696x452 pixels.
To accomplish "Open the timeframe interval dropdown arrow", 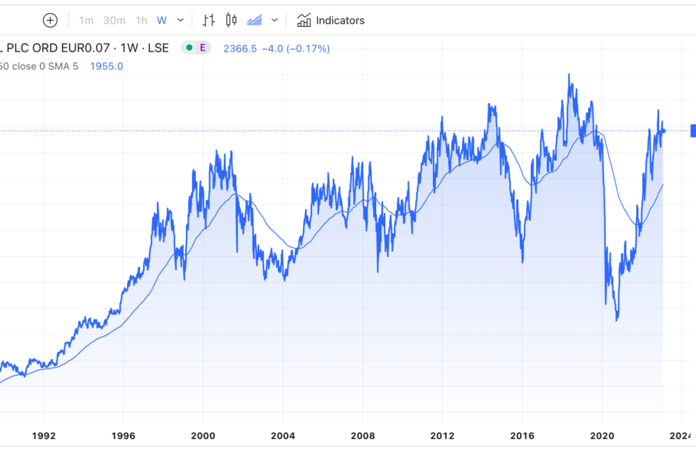I will 181,20.
